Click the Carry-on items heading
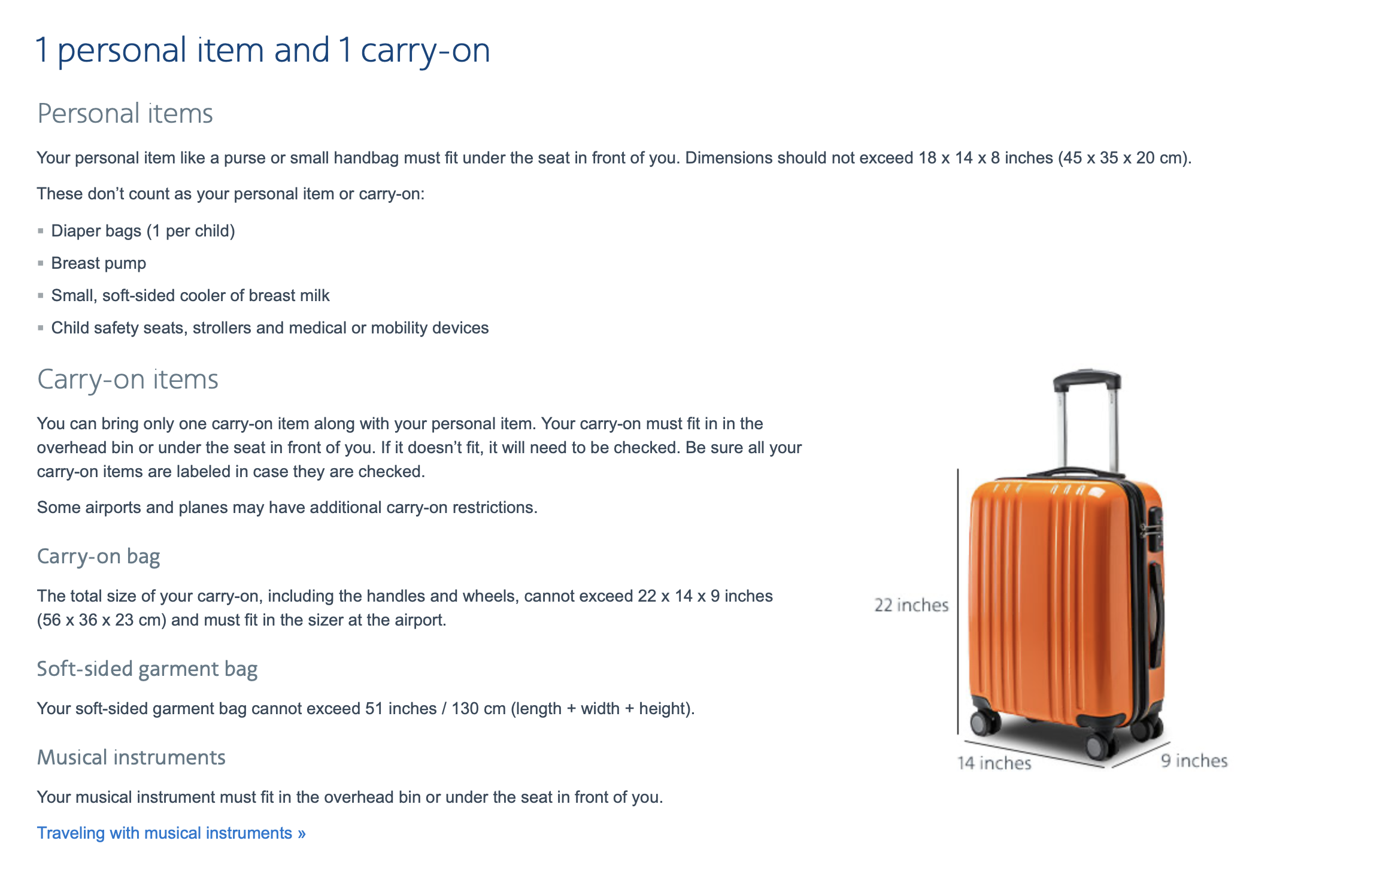This screenshot has height=880, width=1389. [128, 380]
